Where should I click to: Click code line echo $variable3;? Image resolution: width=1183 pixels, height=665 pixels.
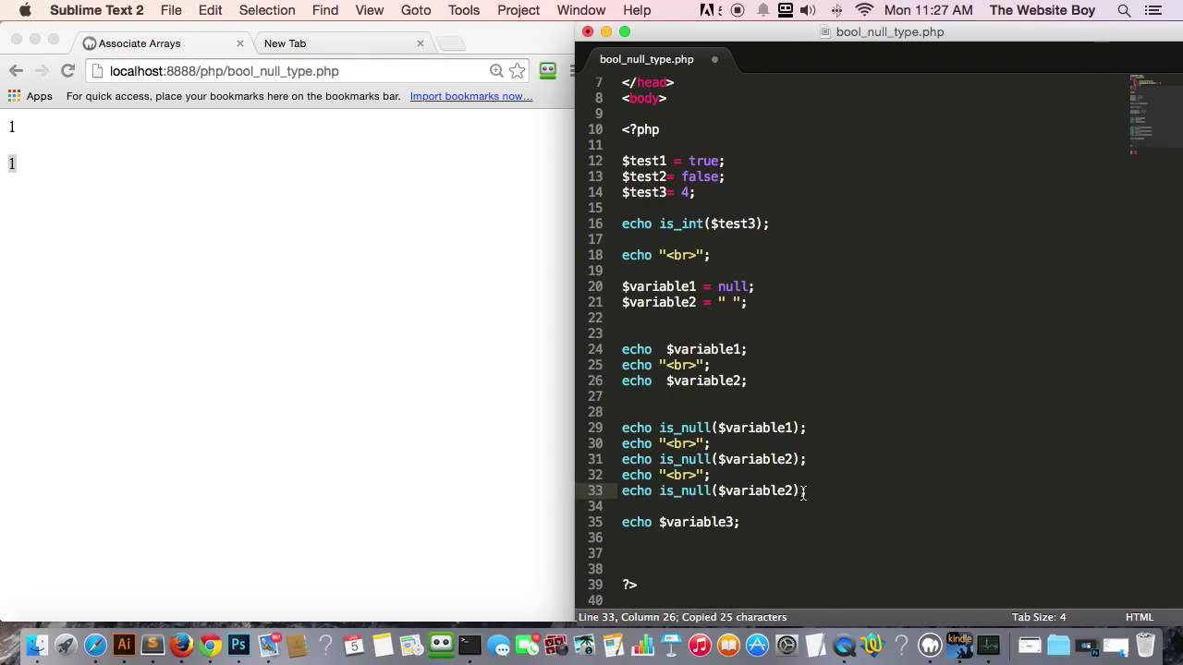(x=680, y=522)
